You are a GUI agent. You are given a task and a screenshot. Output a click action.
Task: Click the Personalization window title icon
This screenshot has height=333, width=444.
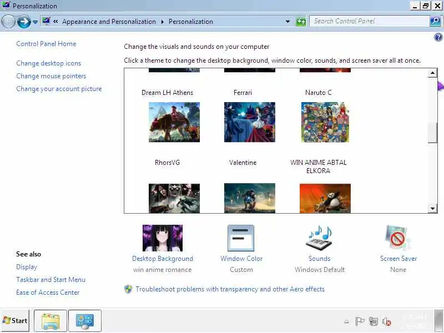pos(6,5)
